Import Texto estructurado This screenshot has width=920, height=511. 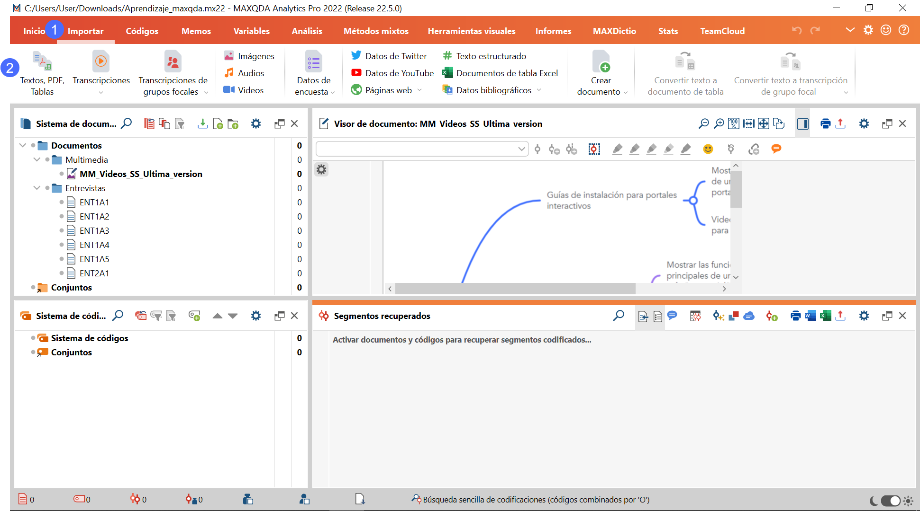point(484,56)
